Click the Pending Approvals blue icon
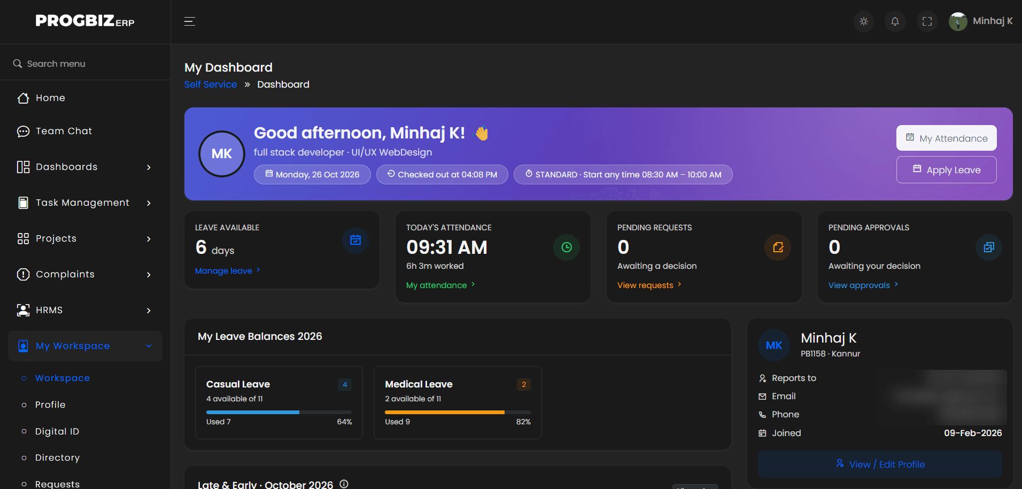This screenshot has height=489, width=1022. tap(989, 247)
